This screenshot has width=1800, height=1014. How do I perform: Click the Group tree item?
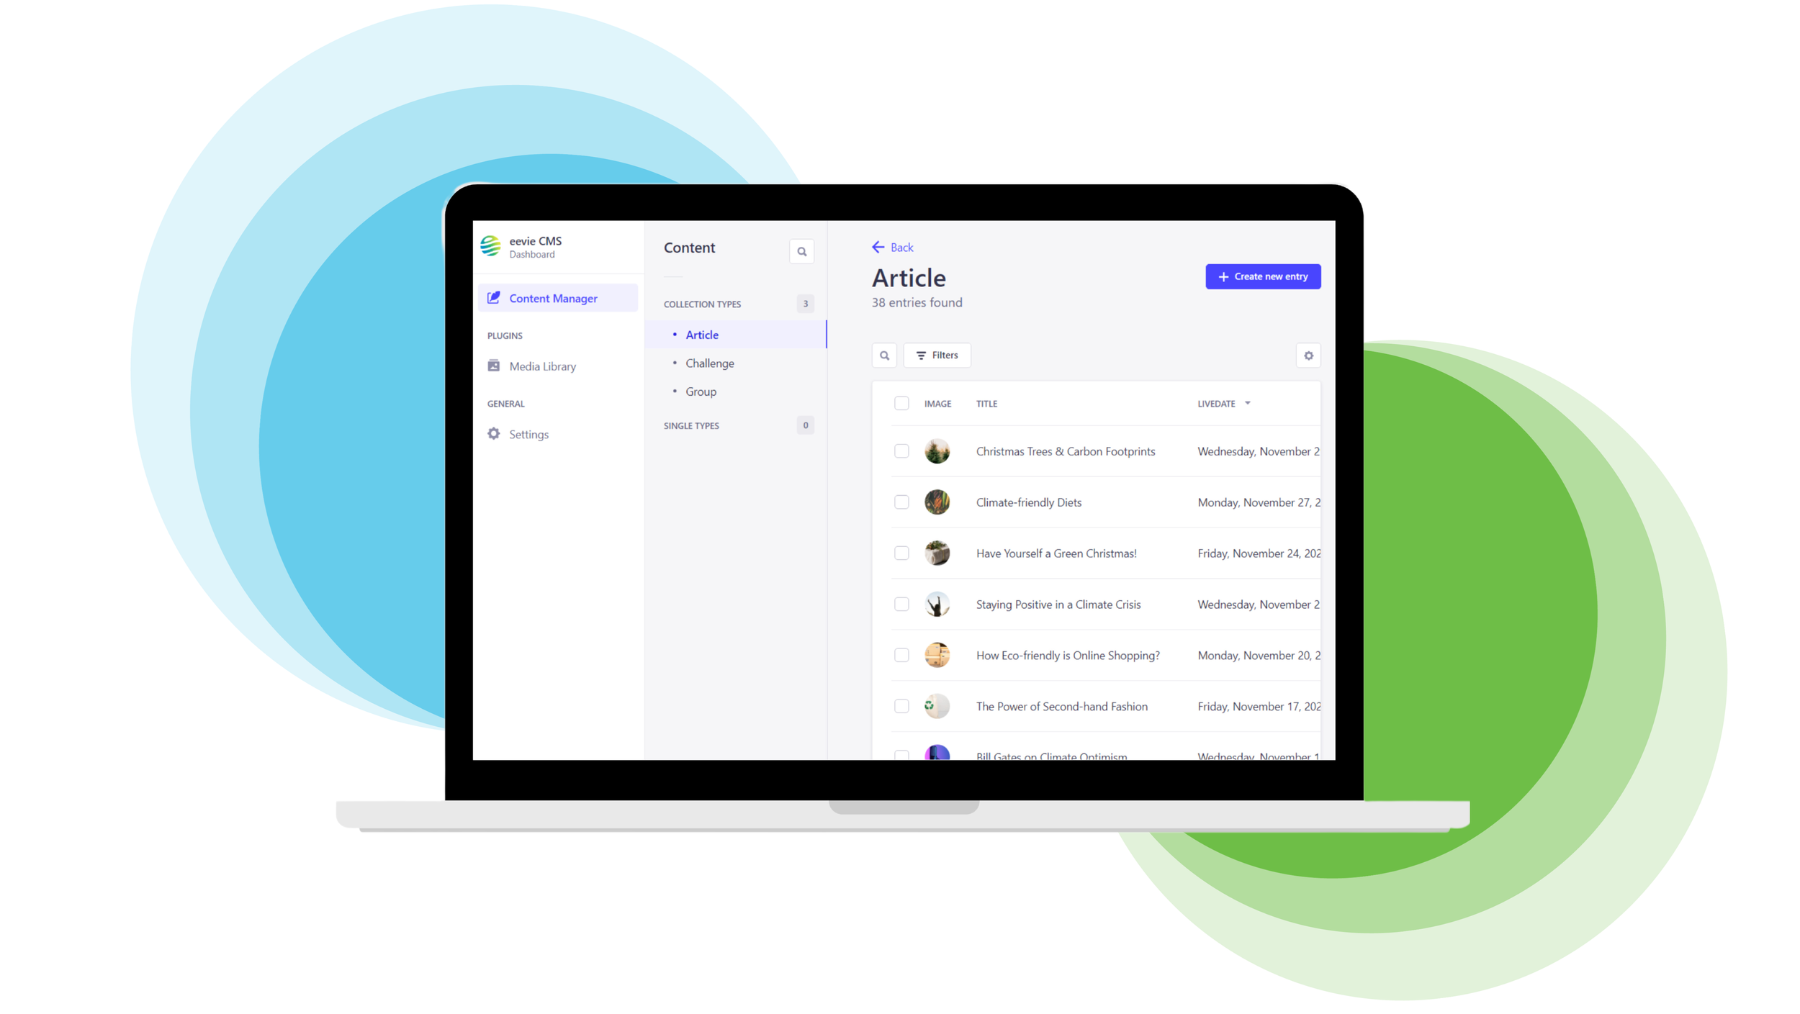(701, 391)
